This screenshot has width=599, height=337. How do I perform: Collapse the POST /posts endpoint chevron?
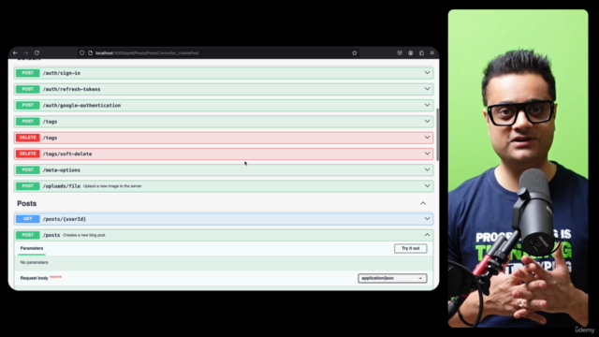[x=427, y=235]
